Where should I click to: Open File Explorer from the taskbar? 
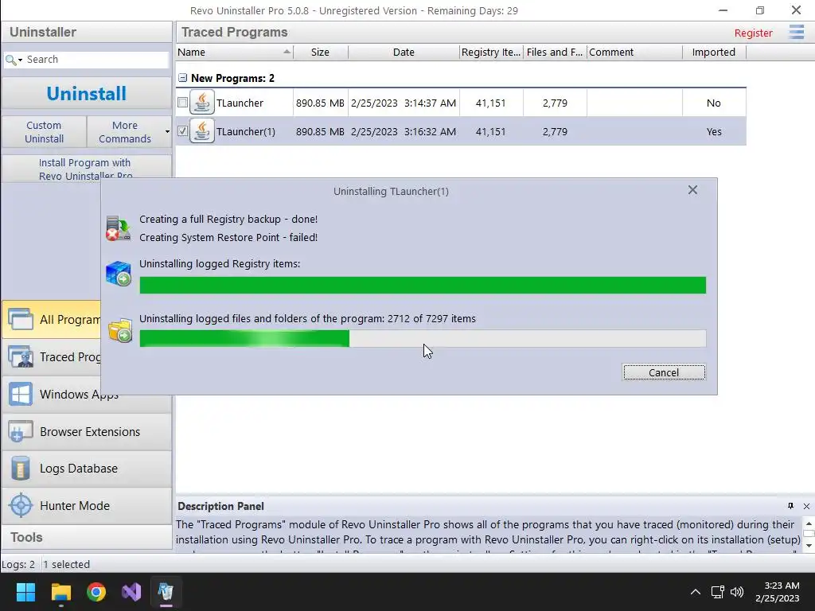click(60, 592)
